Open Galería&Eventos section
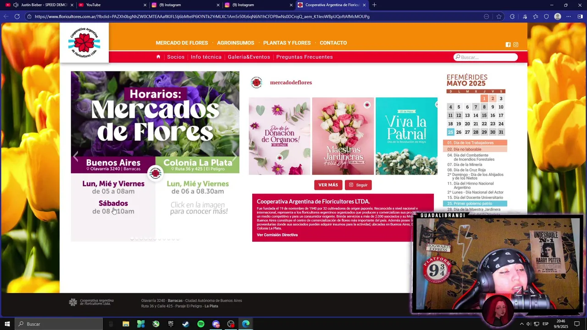This screenshot has height=330, width=587. (249, 57)
